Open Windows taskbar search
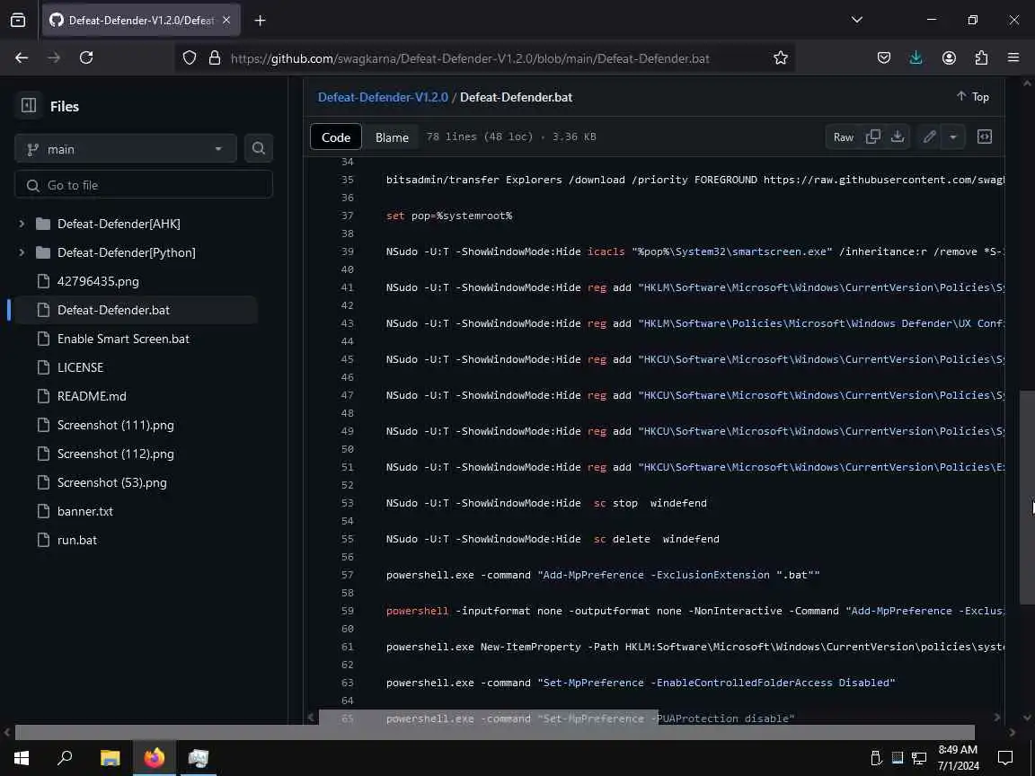 click(65, 757)
